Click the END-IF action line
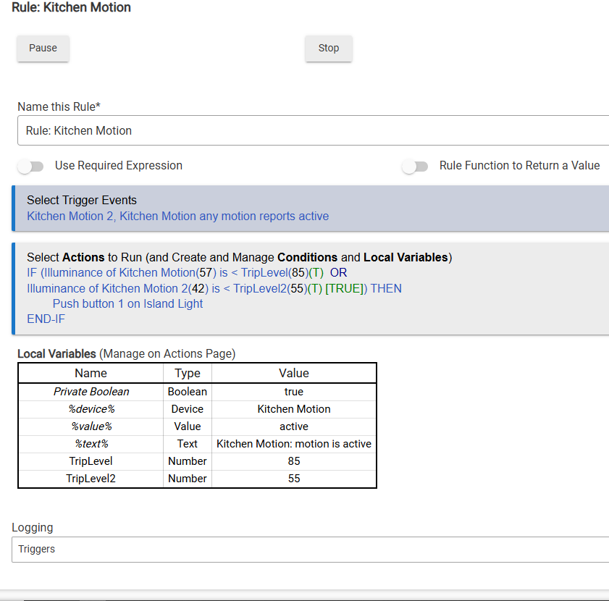Image resolution: width=609 pixels, height=601 pixels. 46,319
